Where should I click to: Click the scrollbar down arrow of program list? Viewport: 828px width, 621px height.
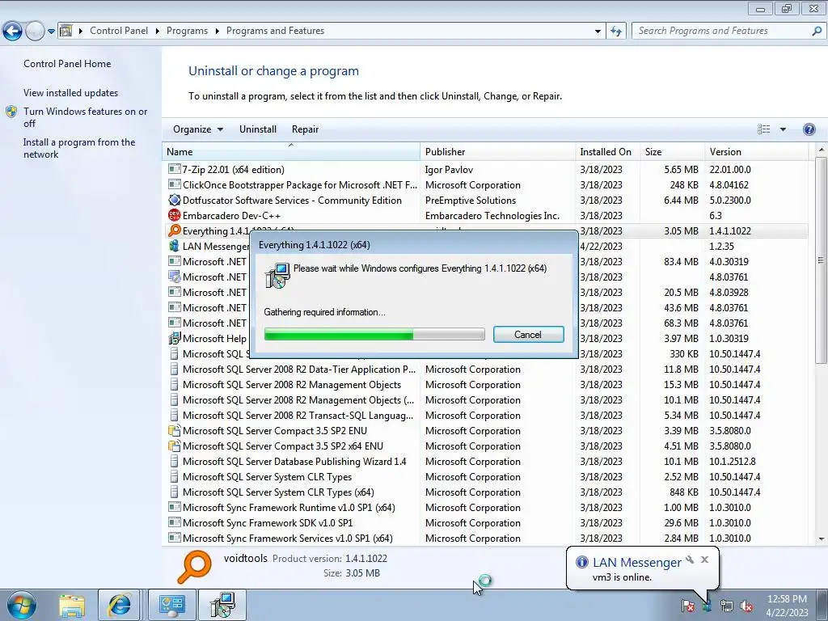[x=821, y=539]
